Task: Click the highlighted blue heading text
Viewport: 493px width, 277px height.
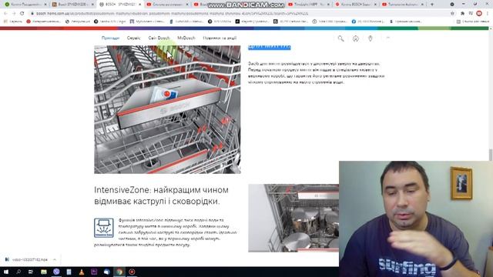Action: (270, 47)
